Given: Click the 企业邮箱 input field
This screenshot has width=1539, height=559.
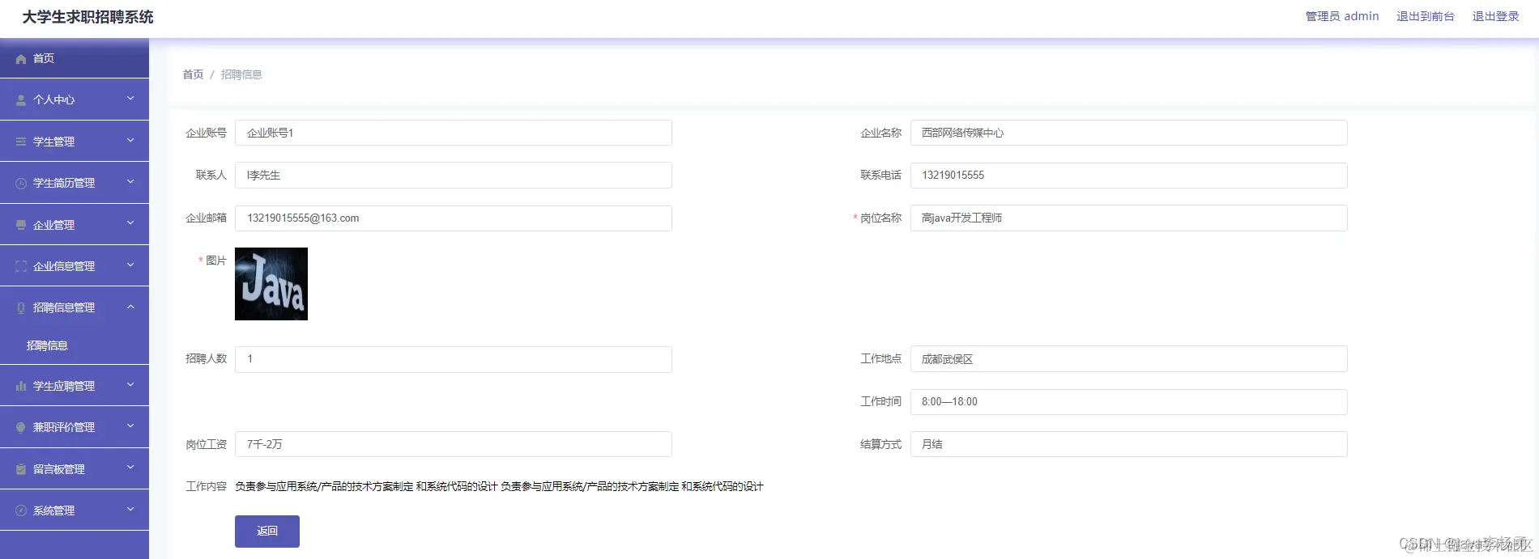Looking at the screenshot, I should coord(454,218).
